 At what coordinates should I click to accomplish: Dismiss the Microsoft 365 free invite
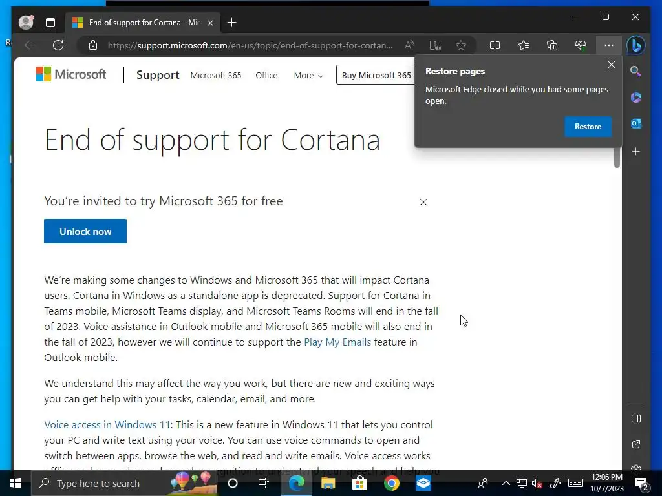tap(423, 202)
